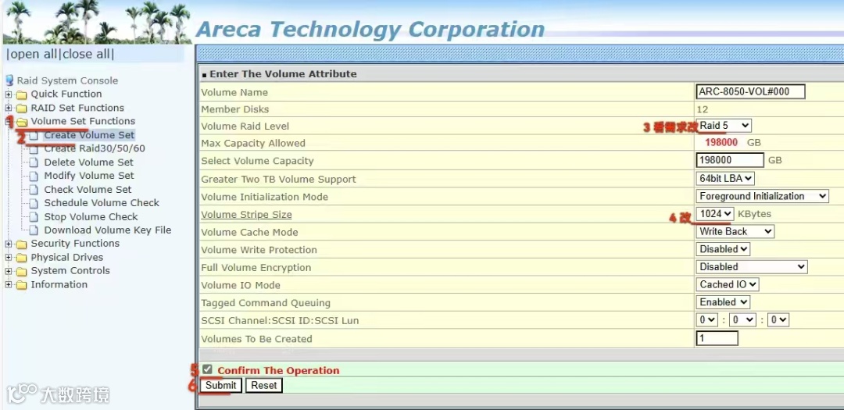
Task: Open the Volume Cache Mode dropdown
Action: [x=735, y=231]
